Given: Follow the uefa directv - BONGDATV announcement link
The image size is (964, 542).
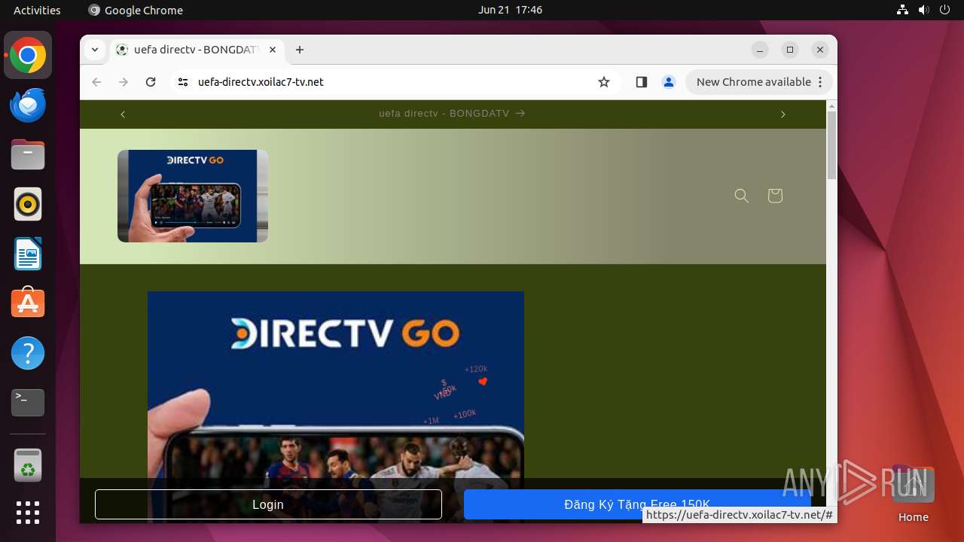Looking at the screenshot, I should point(452,114).
